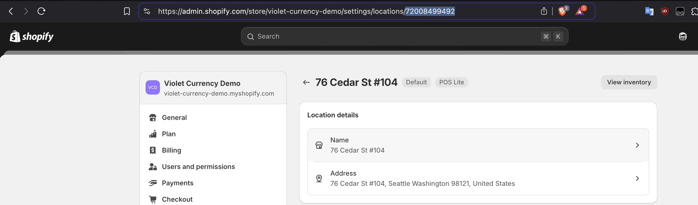698x205 pixels.
Task: Bookmark this page with the bookmark icon
Action: (127, 11)
